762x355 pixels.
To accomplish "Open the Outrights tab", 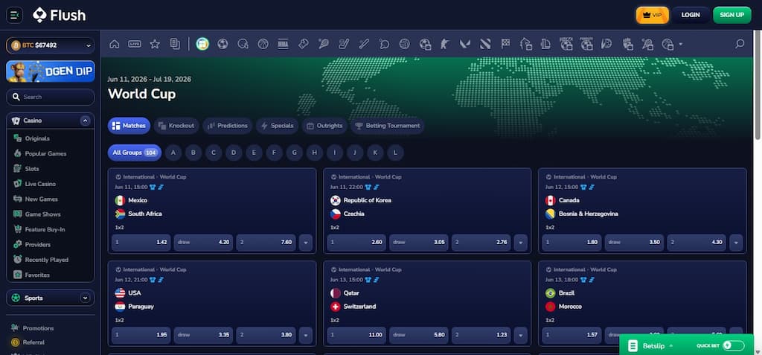I will [x=324, y=126].
